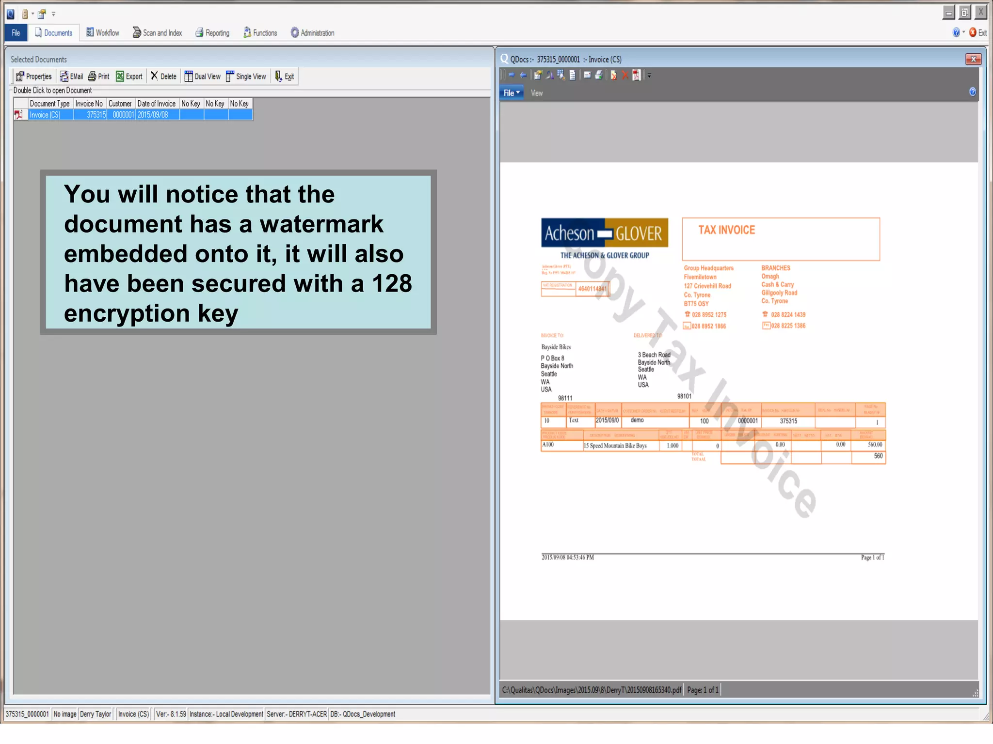Open the Administration ribbon tab
Screen dimensions: 993x744
[313, 33]
